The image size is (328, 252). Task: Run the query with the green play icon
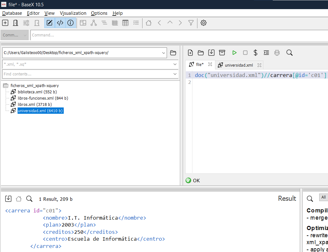tap(234, 52)
